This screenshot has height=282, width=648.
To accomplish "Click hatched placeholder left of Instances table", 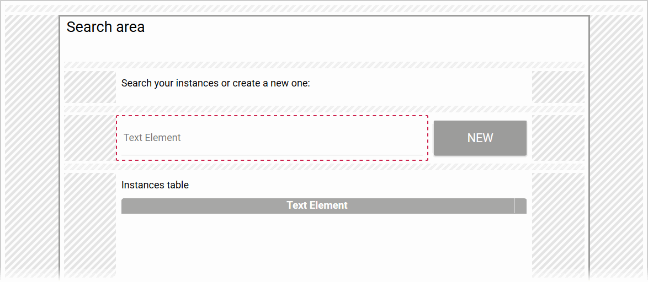I will pyautogui.click(x=90, y=226).
